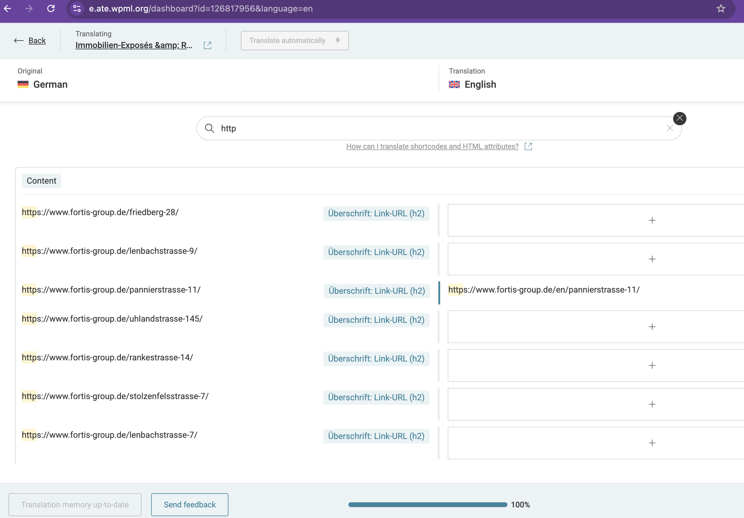Select the uhlandstrasse-145 original URL
Viewport: 744px width, 518px height.
[x=112, y=319]
